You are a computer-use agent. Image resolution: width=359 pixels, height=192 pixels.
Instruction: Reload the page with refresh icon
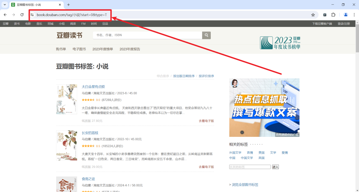click(22, 15)
